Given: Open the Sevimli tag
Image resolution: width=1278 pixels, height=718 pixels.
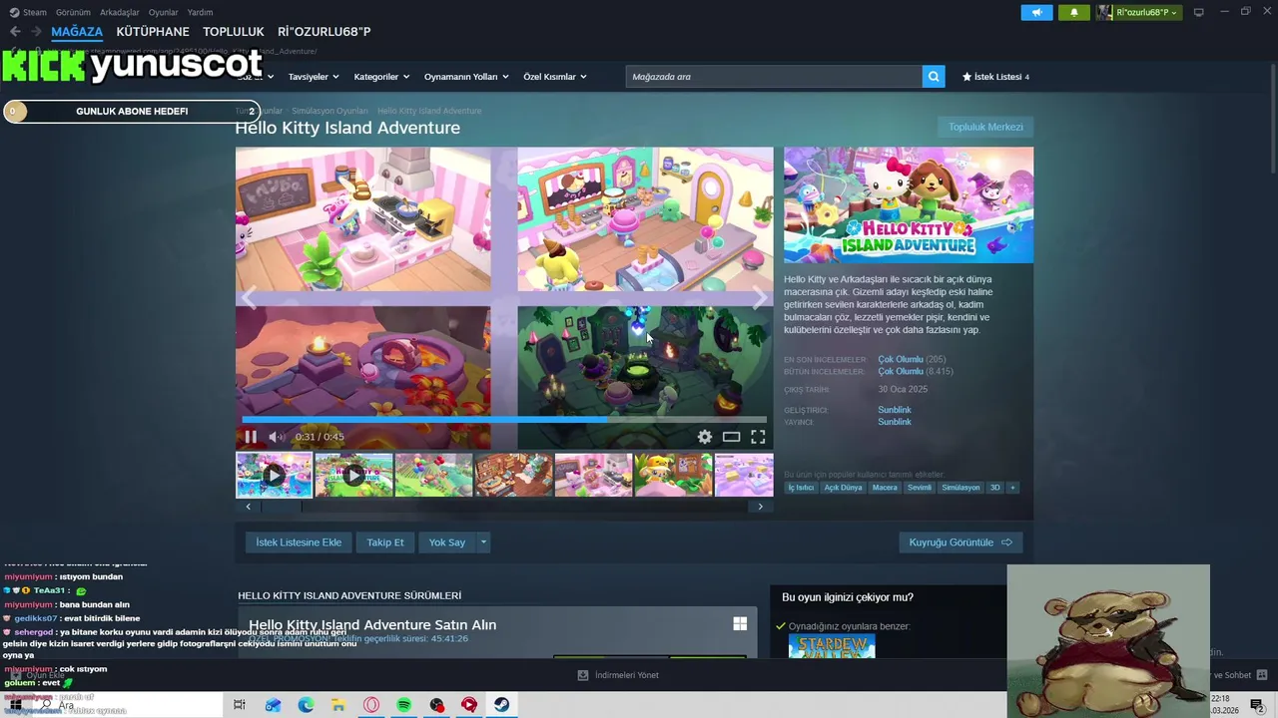Looking at the screenshot, I should (920, 488).
